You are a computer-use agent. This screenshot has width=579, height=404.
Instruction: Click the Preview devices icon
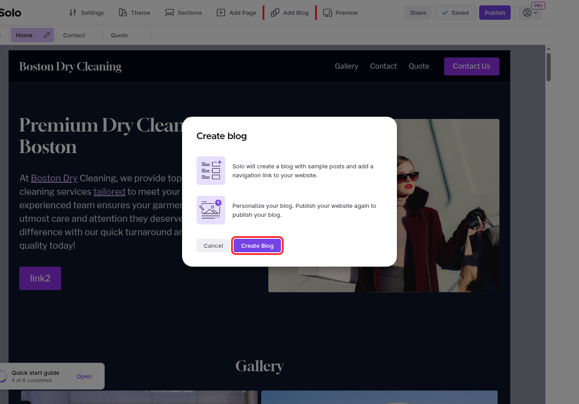pyautogui.click(x=328, y=13)
